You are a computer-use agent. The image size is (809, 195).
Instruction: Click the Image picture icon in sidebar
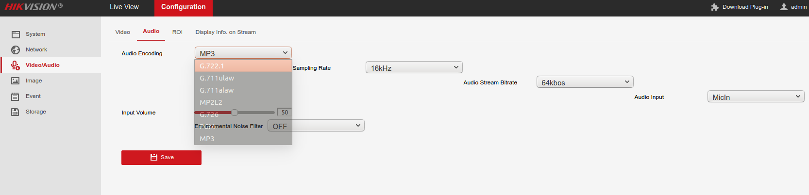(16, 81)
